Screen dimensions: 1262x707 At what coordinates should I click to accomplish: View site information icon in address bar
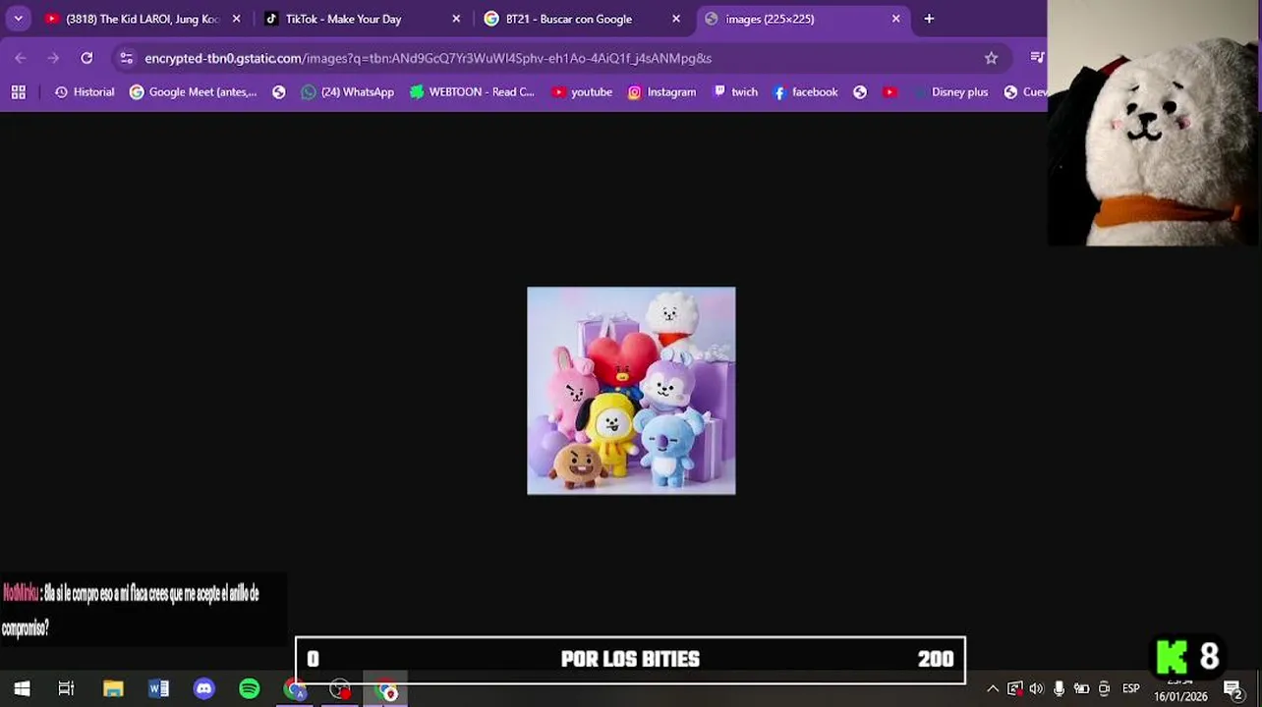pos(126,58)
